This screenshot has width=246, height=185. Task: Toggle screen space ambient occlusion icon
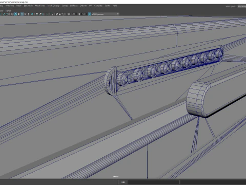tap(37, 14)
